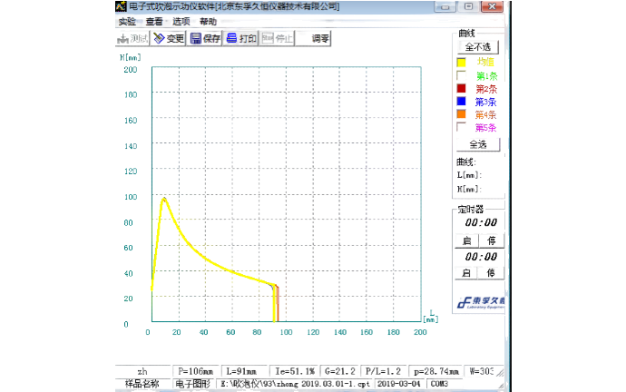Click the magenta-text button below the curve legend
Viewport: 626px width, 392px height.
coord(478,142)
